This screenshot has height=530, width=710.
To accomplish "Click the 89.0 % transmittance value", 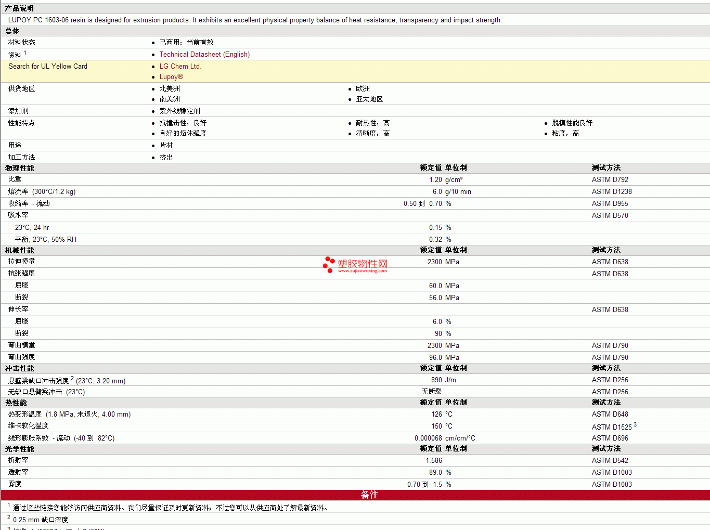I will tap(440, 472).
